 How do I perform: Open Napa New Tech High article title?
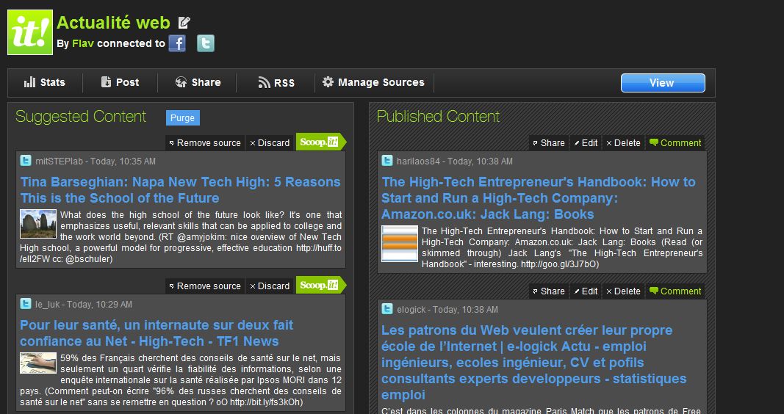pyautogui.click(x=180, y=190)
